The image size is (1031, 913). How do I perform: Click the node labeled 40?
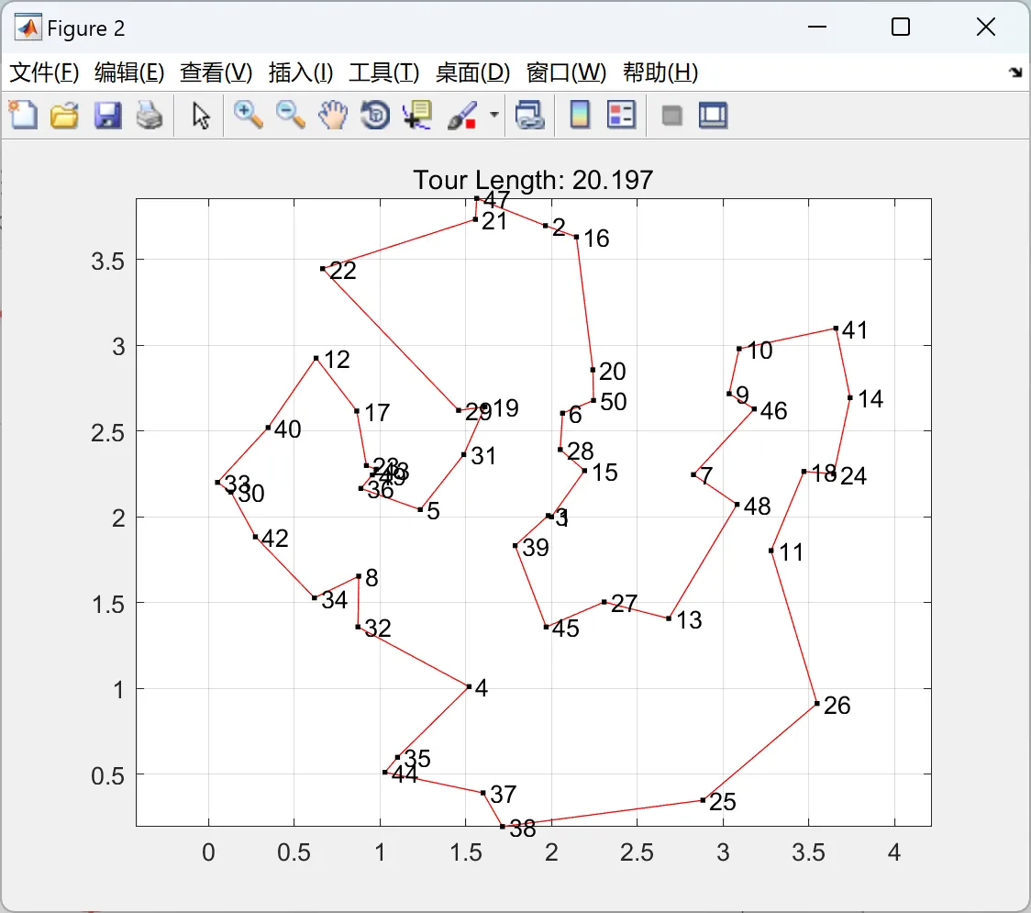[268, 428]
